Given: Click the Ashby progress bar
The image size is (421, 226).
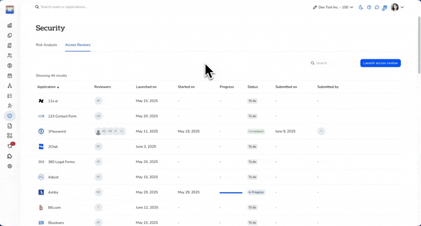Looking at the screenshot, I should point(231,193).
